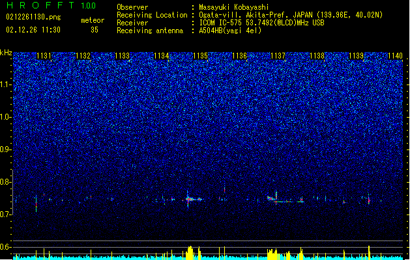Viewport: 410px width, 260px height.
Task: Click the 1.1 frequency axis label
Action: (5, 84)
